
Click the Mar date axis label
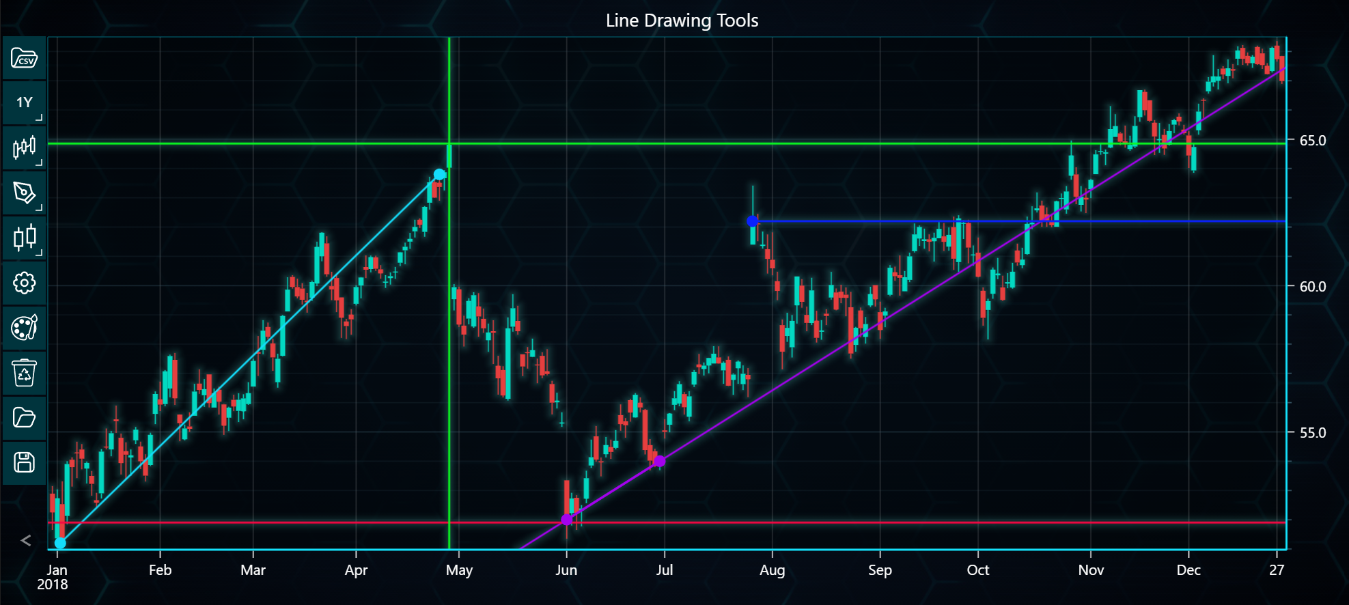tap(253, 570)
